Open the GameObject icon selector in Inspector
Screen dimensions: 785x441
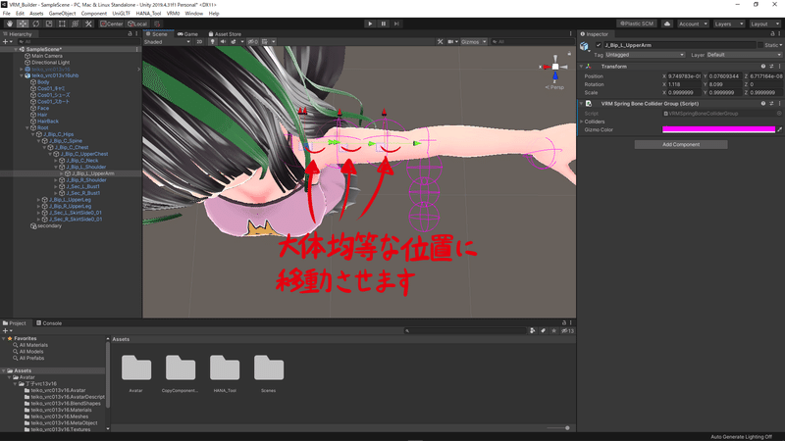pyautogui.click(x=585, y=46)
